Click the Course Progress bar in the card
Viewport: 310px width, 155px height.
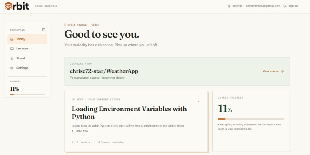pyautogui.click(x=251, y=119)
